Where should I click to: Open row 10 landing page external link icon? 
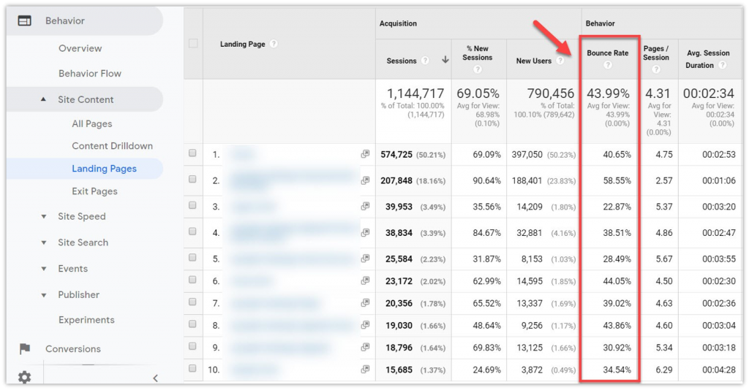365,369
